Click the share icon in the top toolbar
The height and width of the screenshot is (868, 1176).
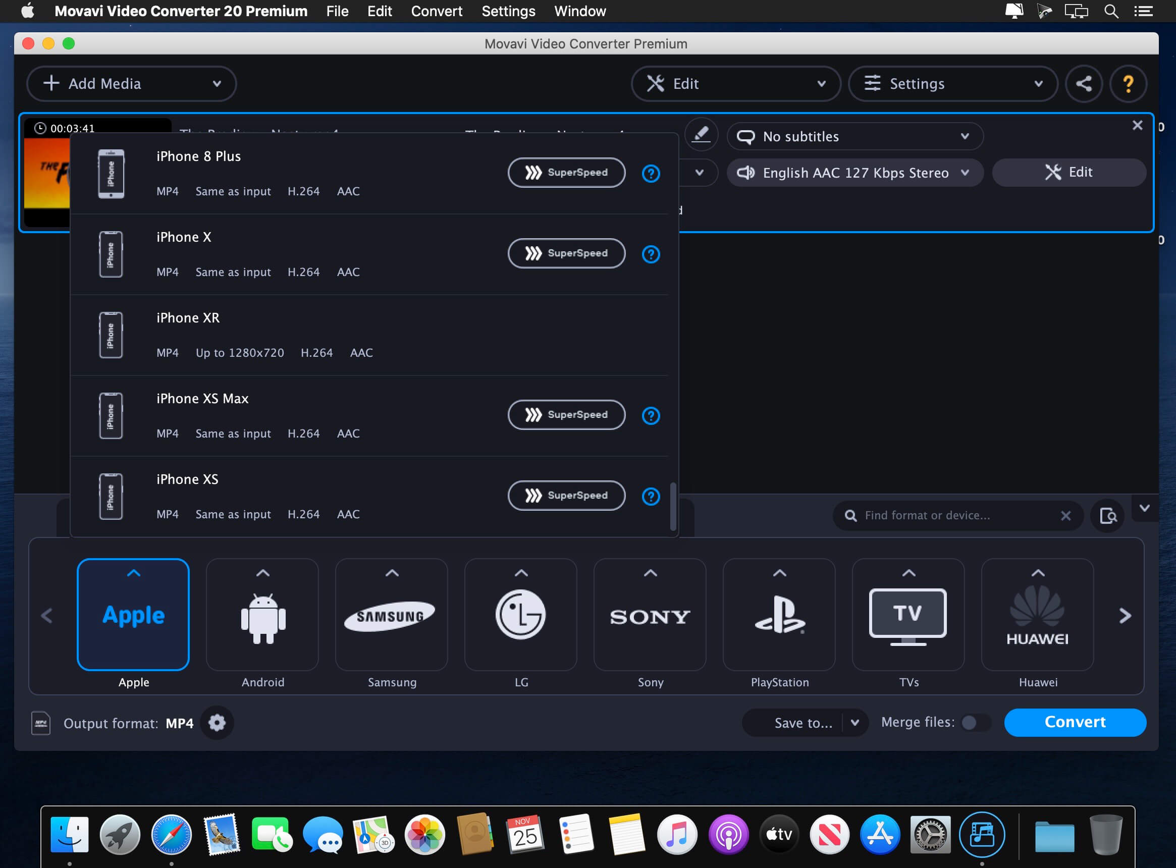[1084, 84]
